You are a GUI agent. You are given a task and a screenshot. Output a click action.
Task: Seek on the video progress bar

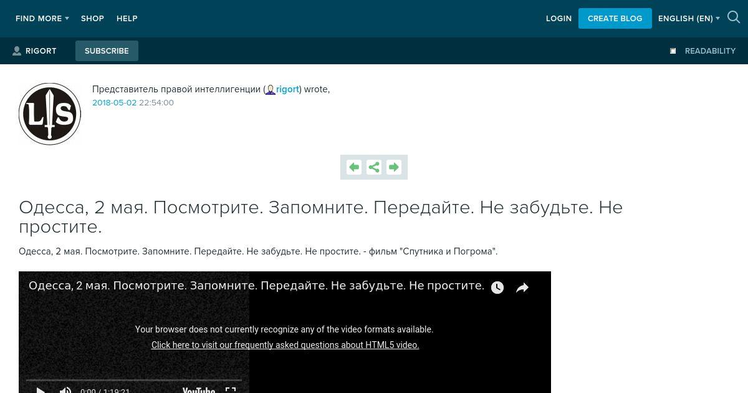pos(134,379)
